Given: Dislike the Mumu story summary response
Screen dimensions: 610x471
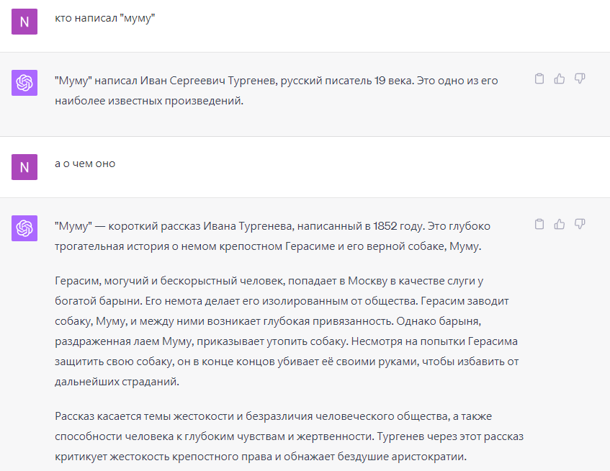Looking at the screenshot, I should click(579, 225).
